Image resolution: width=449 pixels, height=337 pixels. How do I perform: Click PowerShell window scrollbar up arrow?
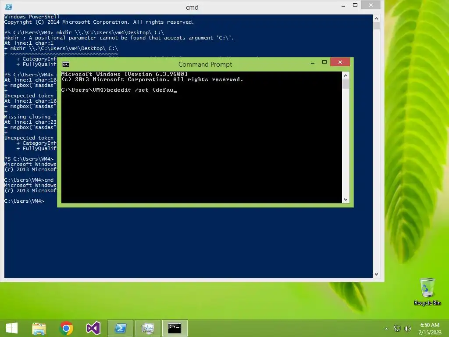pyautogui.click(x=376, y=18)
